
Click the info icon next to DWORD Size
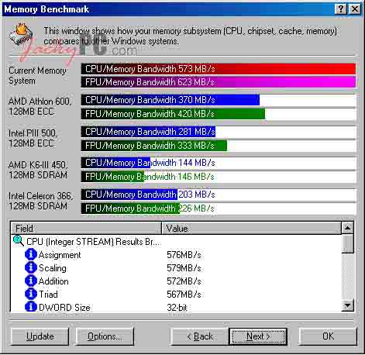(31, 307)
